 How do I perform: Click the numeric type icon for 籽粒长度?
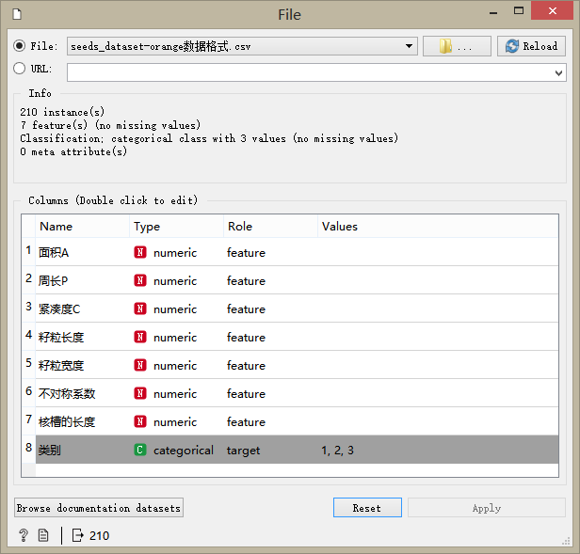click(140, 337)
